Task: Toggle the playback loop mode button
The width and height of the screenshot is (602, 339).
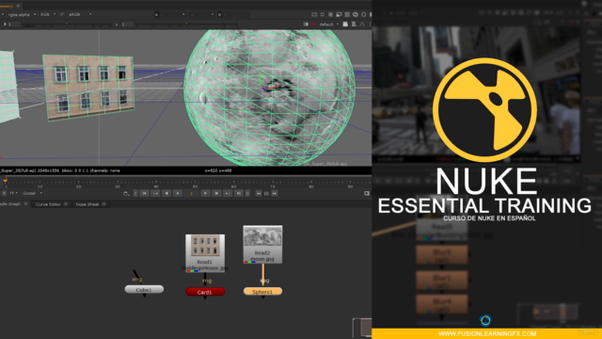Action: point(247,193)
